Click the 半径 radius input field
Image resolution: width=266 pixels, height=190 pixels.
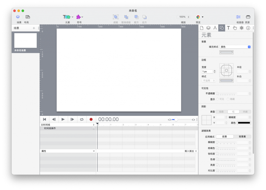243,72
